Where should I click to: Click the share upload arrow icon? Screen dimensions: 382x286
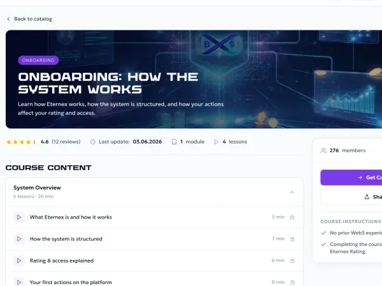tap(367, 197)
